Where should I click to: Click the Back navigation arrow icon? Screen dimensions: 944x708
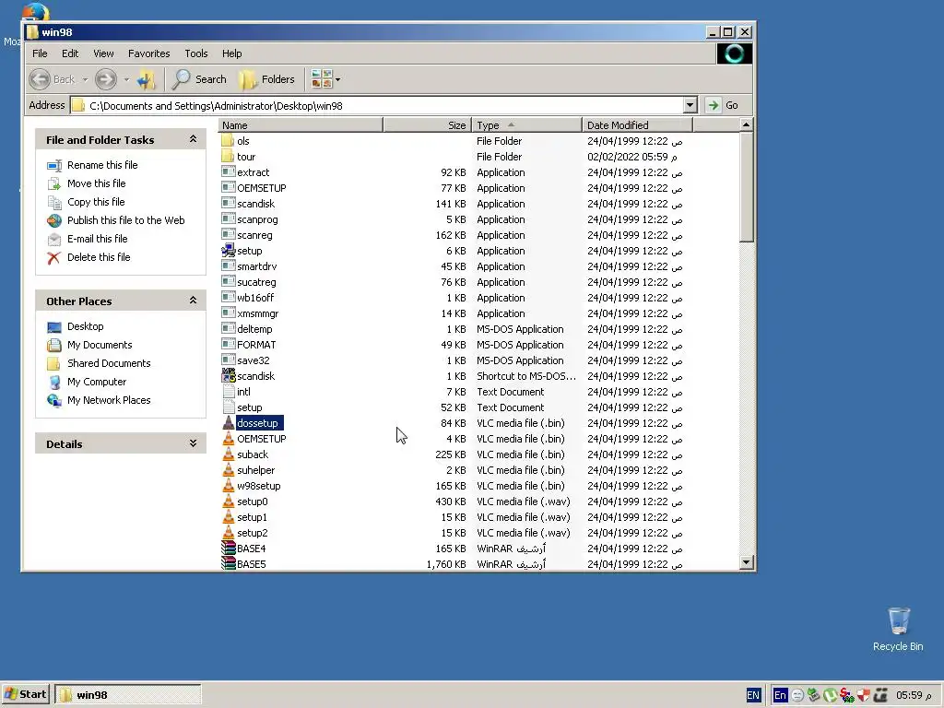(x=40, y=79)
